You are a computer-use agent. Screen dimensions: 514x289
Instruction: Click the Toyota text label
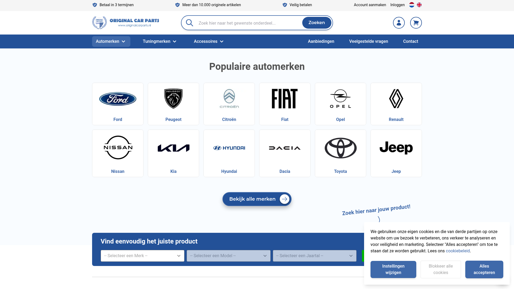(x=341, y=172)
